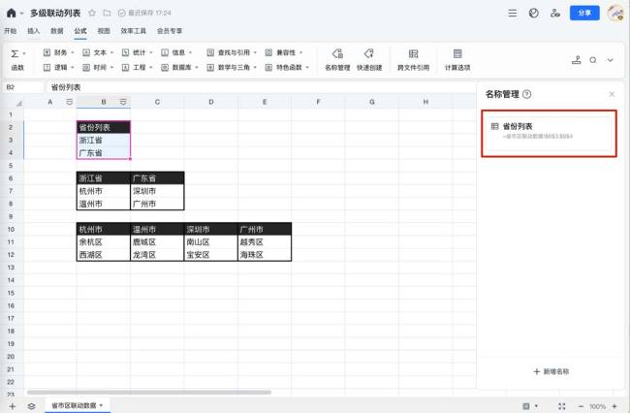Viewport: 630px width, 413px height.
Task: Open the 名称管理 name manager tool
Action: click(x=336, y=59)
